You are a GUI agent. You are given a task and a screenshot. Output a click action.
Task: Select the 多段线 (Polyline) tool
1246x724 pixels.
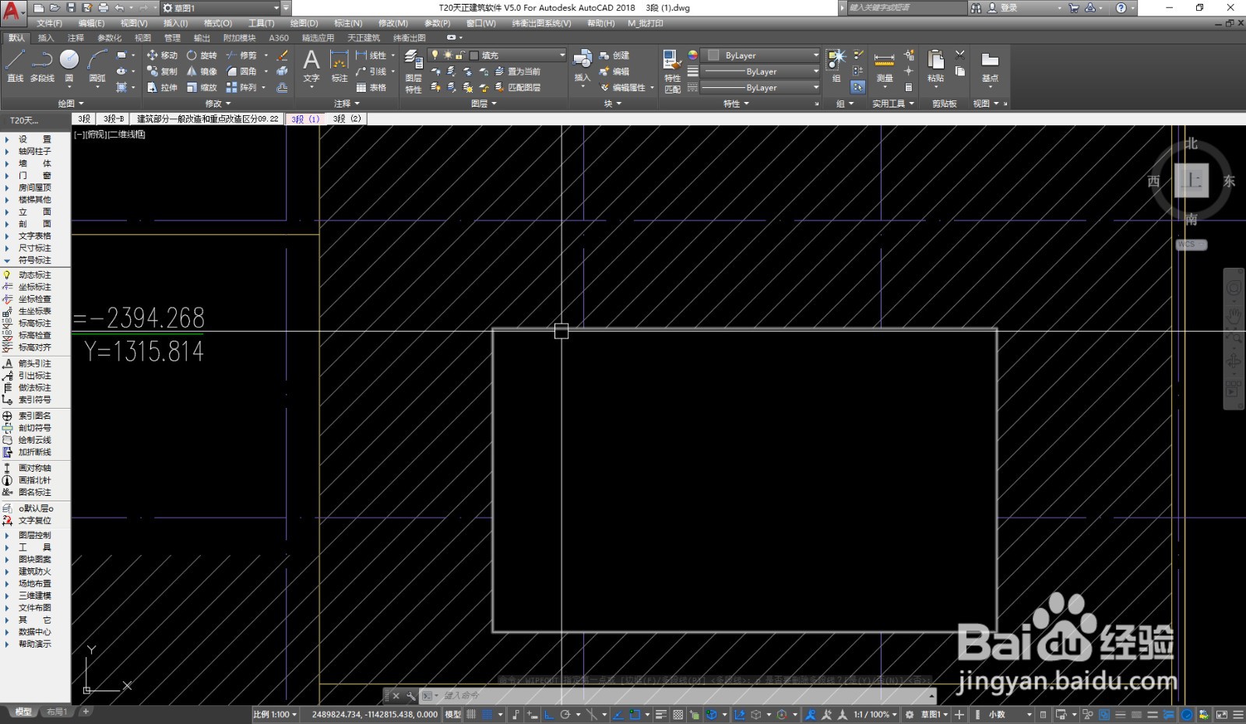pos(42,66)
